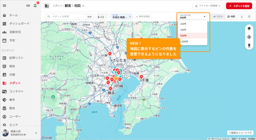This screenshot has width=256, height=140.
Task: Select highlighted 500件 option
Action: [193, 35]
